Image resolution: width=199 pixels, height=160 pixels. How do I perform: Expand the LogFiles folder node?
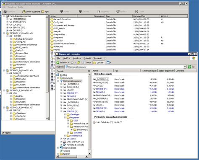[11, 96]
